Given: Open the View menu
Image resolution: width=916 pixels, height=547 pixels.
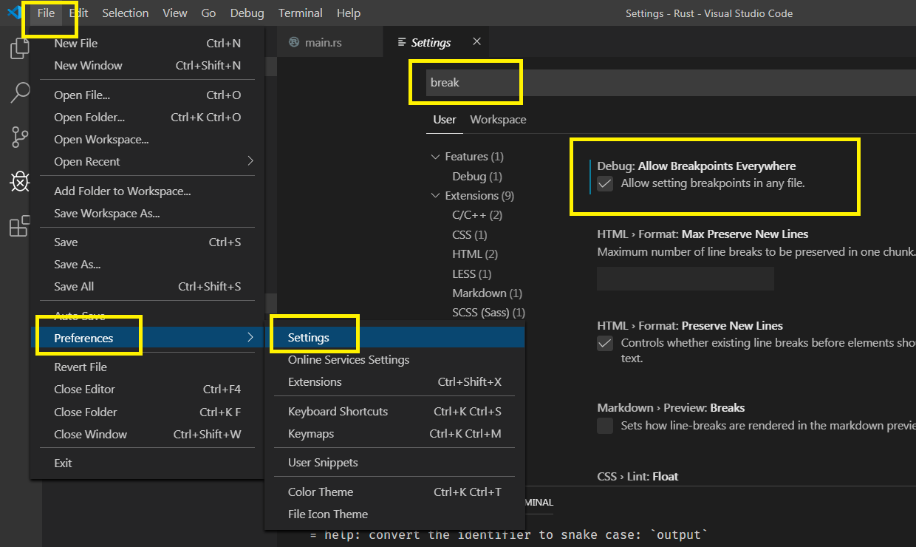Looking at the screenshot, I should click(175, 13).
